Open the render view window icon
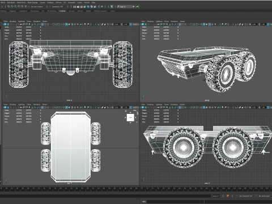Screen dimensions: 272x204 [x=75, y=6]
